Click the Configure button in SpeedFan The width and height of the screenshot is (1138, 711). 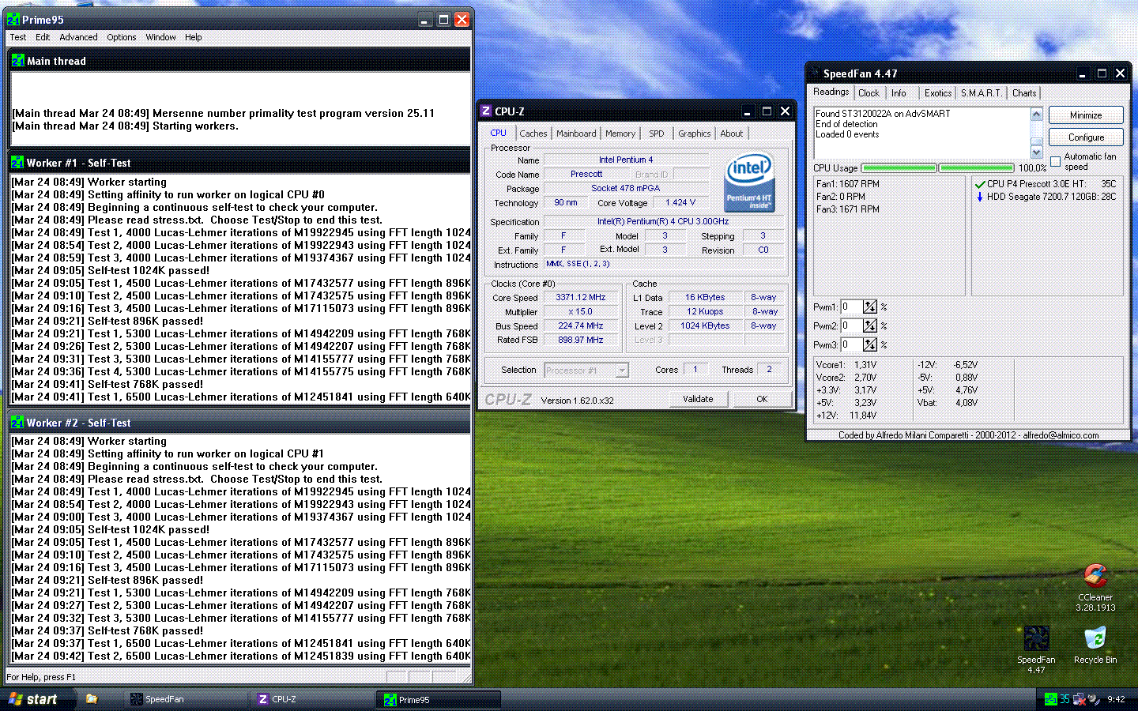[x=1086, y=137]
